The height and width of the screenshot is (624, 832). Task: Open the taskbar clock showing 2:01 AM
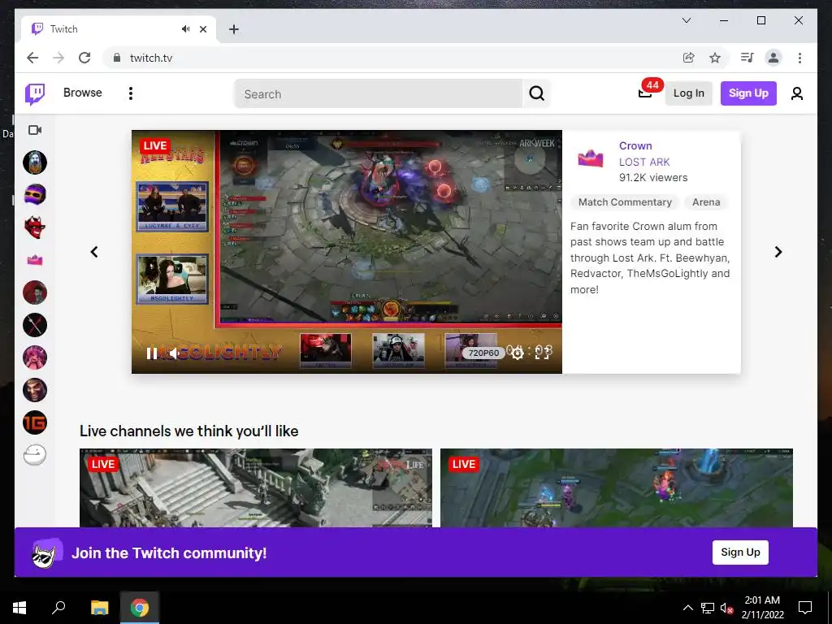762,608
